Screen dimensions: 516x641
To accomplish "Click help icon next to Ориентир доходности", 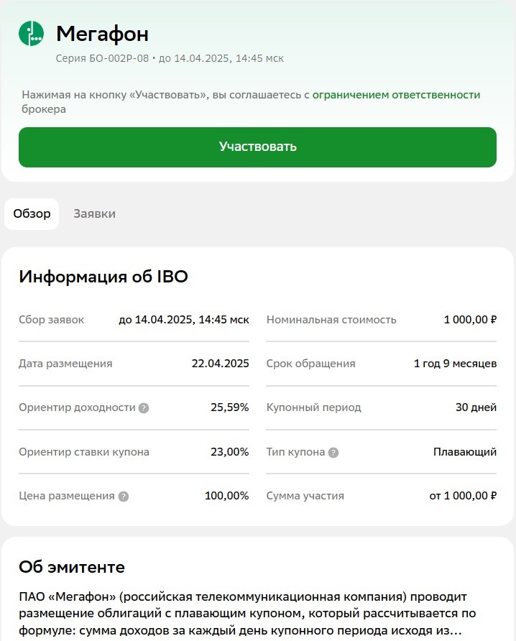I will tap(144, 408).
